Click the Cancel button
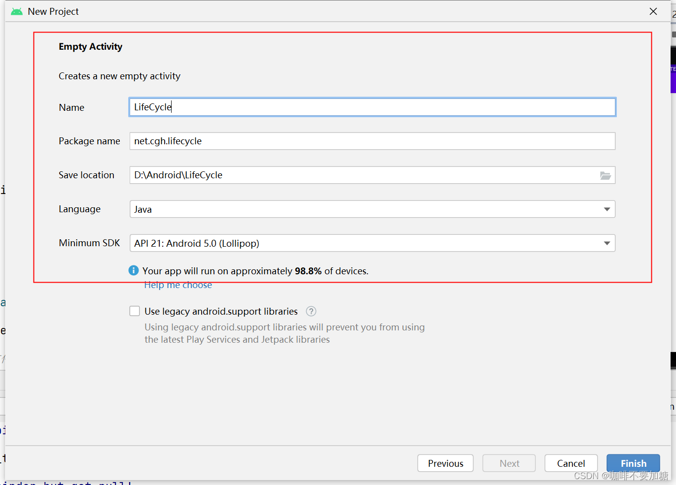The image size is (676, 485). [x=571, y=463]
